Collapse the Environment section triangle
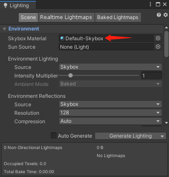Viewport: 169px width, 177px height. (x=5, y=29)
